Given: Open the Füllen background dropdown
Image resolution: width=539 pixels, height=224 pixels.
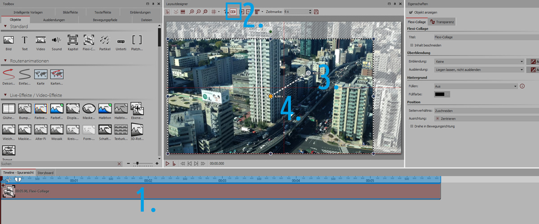Looking at the screenshot, I should click(476, 86).
